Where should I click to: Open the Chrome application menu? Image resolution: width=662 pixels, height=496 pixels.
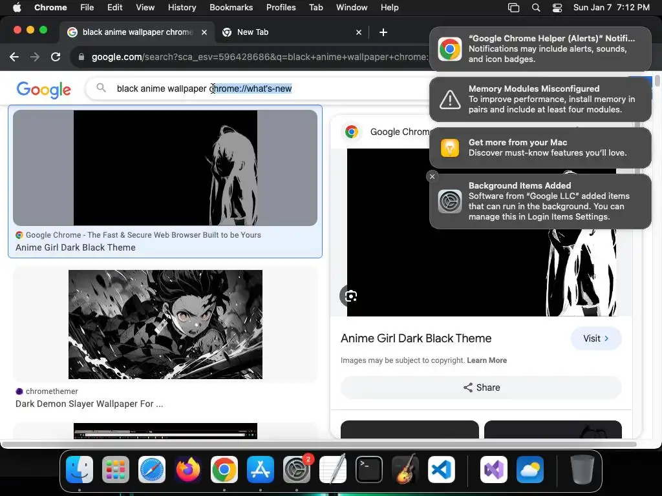point(50,8)
